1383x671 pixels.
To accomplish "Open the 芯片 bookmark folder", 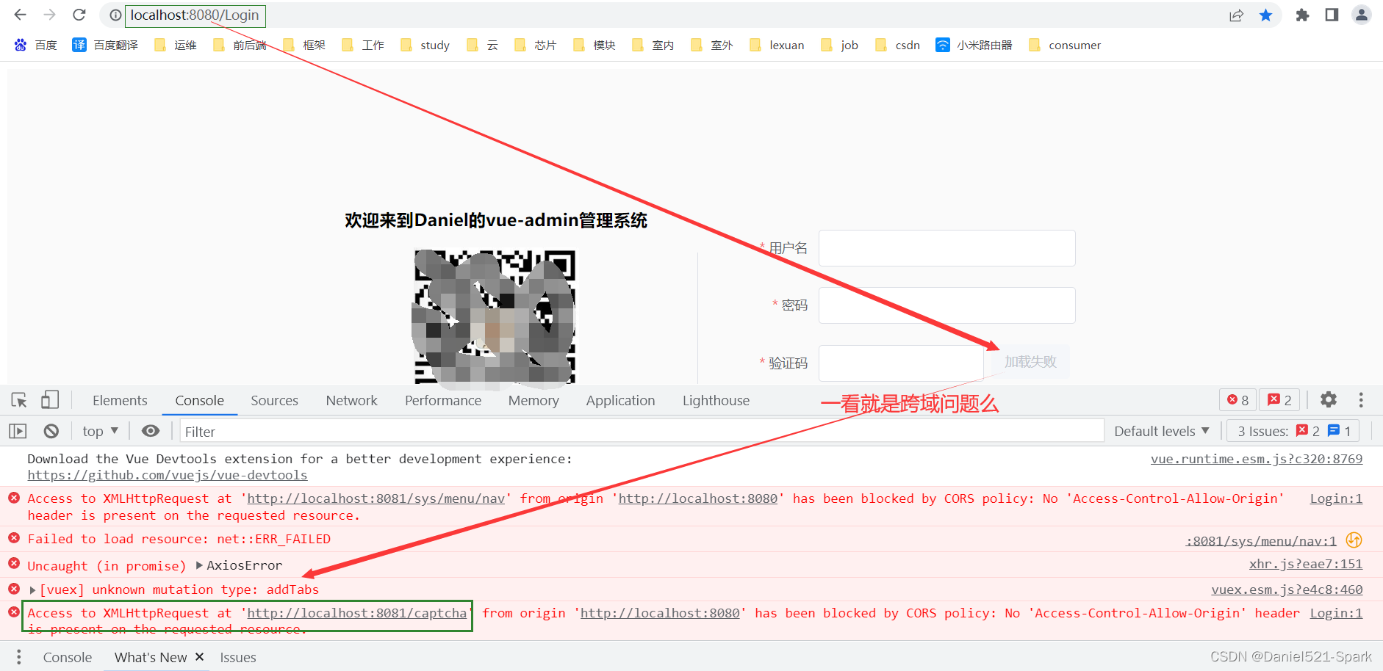I will [x=535, y=46].
